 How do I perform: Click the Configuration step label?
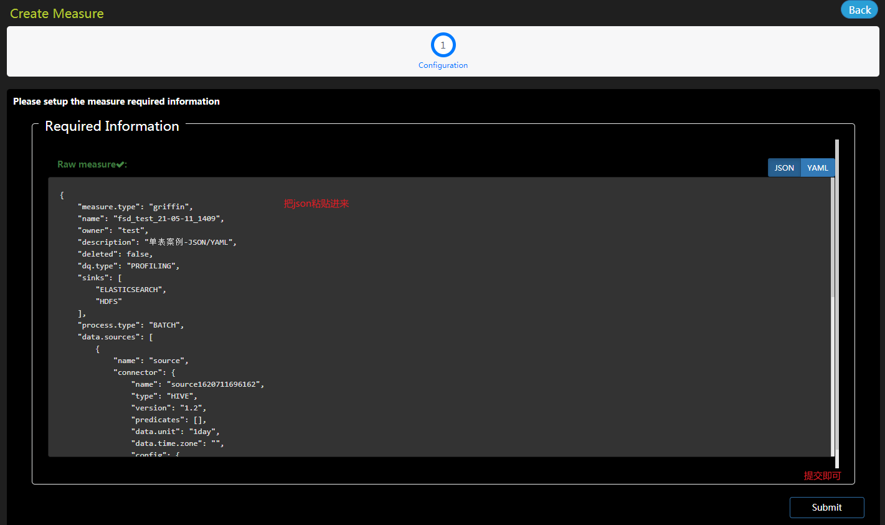(x=443, y=65)
